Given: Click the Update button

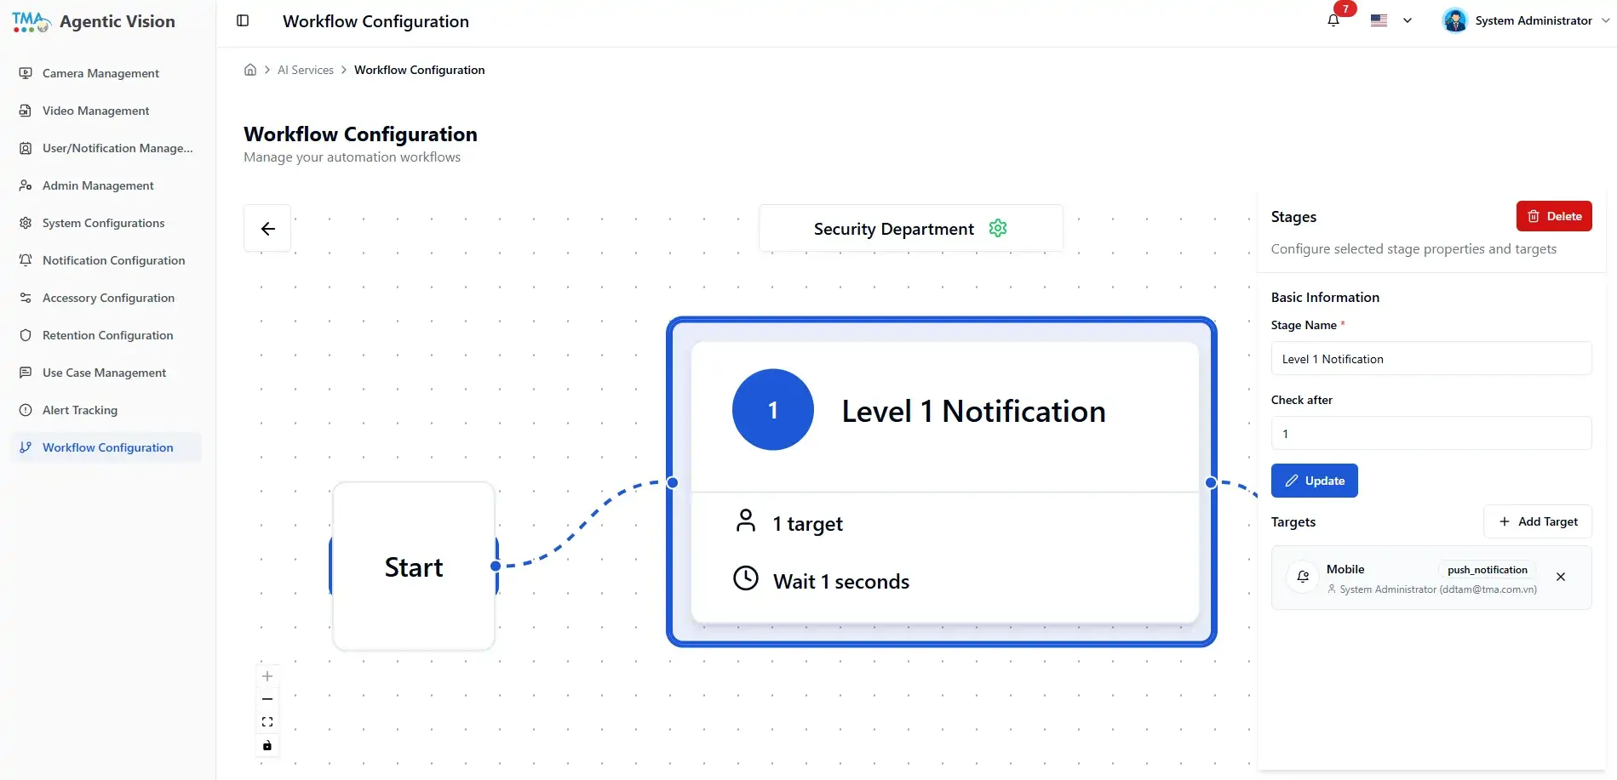Looking at the screenshot, I should pyautogui.click(x=1314, y=481).
